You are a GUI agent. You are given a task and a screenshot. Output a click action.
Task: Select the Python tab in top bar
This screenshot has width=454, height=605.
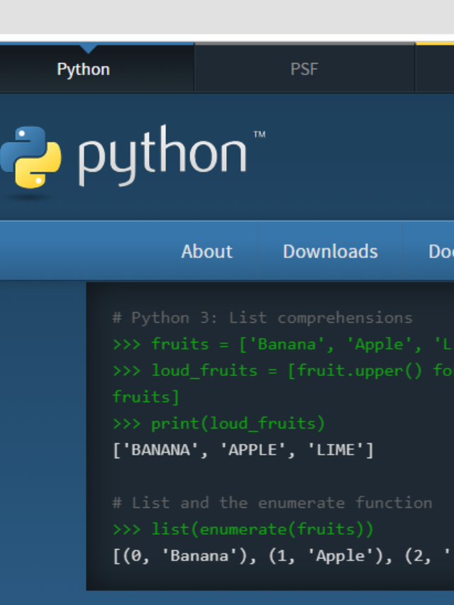[84, 70]
